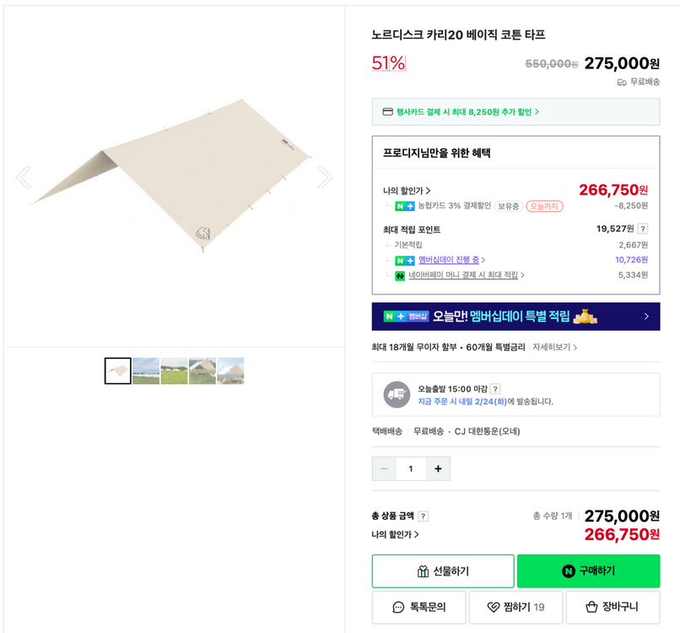This screenshot has height=633, width=680.
Task: Select the first product thumbnail below main image
Action: click(117, 371)
